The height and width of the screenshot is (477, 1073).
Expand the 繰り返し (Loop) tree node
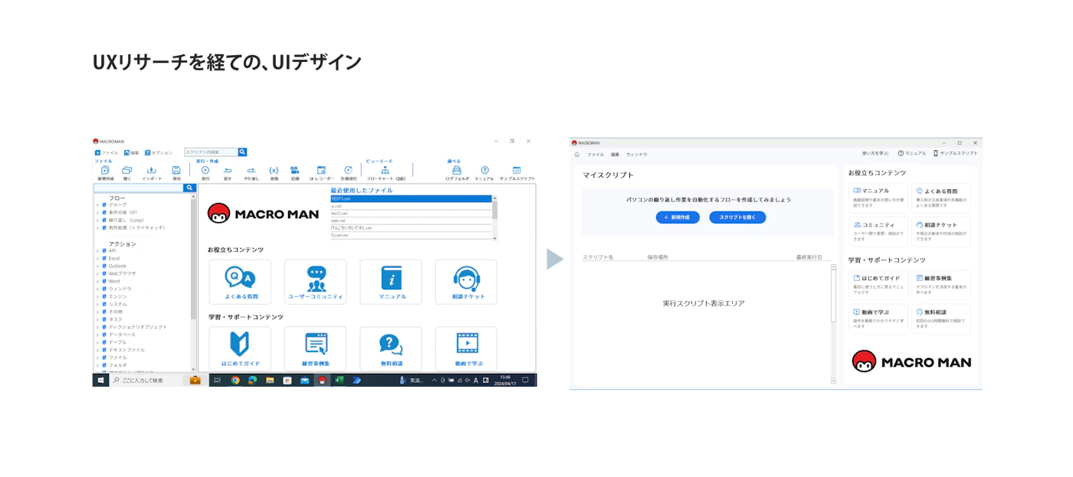pos(98,221)
